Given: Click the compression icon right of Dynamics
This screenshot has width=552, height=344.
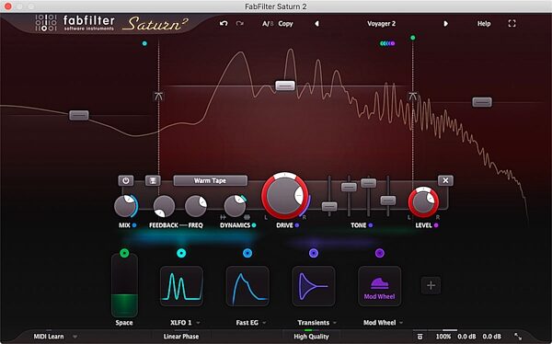Looking at the screenshot, I should click(x=247, y=217).
